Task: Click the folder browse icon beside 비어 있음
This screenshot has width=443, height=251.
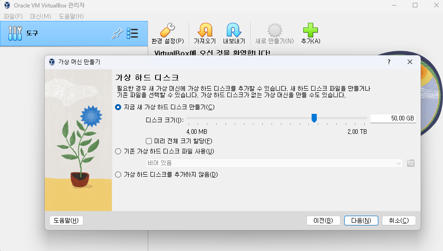Action: click(411, 163)
